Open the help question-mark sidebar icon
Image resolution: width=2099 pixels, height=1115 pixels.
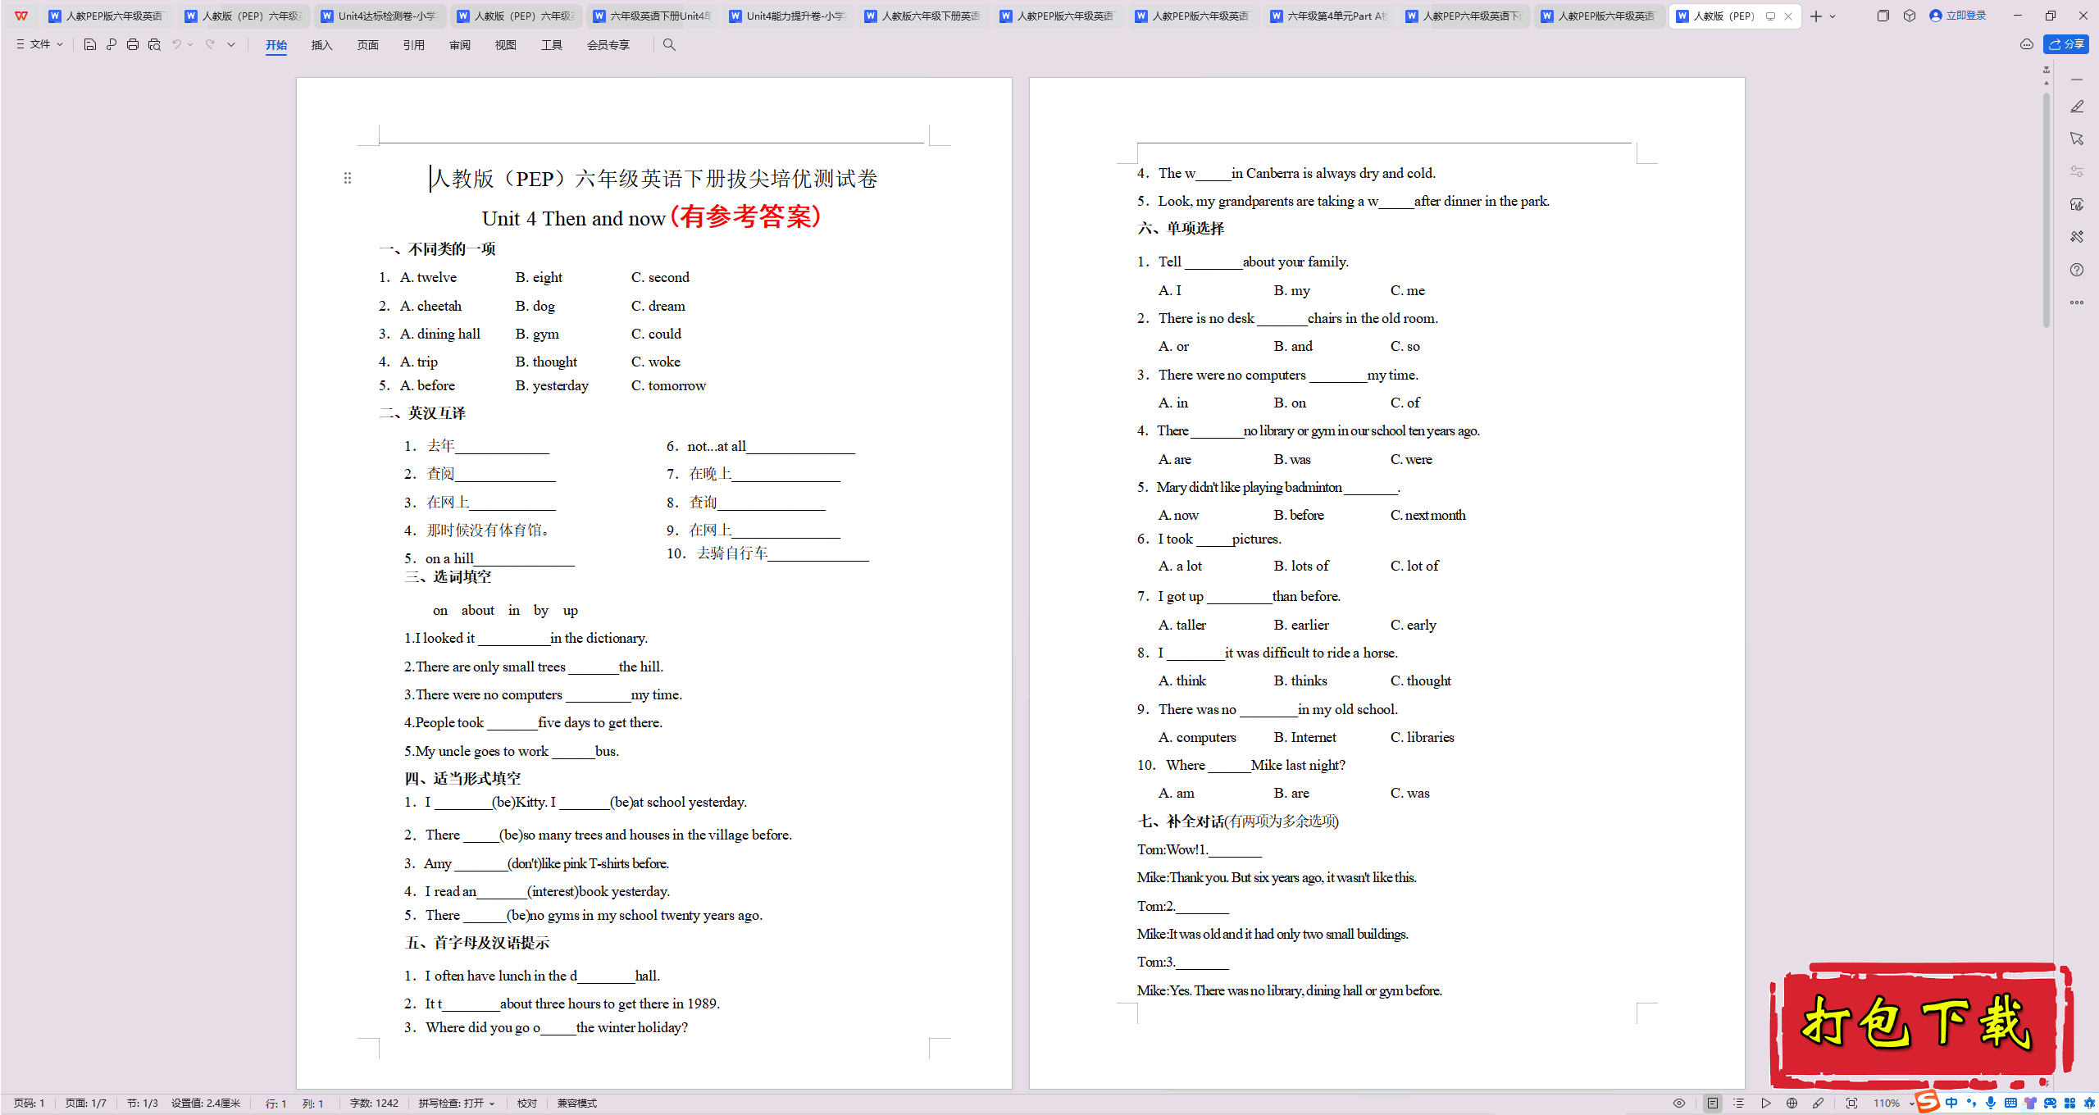[x=2077, y=270]
